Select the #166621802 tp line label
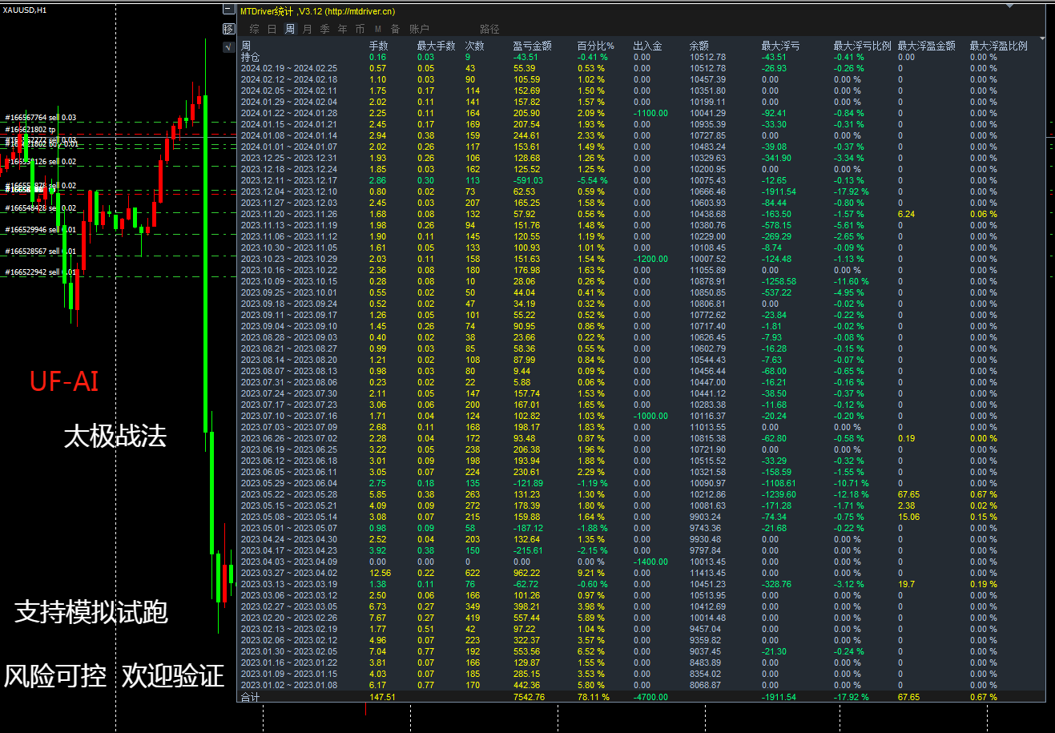 (30, 130)
